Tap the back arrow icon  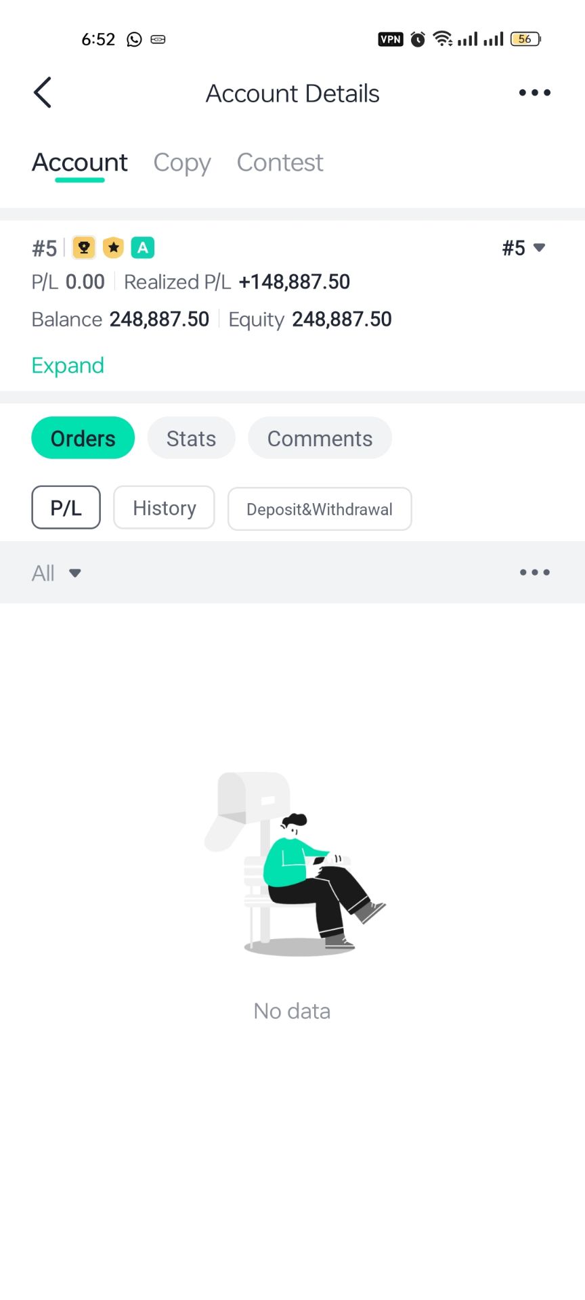43,93
